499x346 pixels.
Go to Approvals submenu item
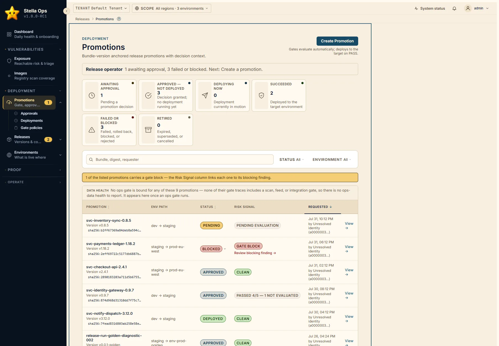click(29, 113)
